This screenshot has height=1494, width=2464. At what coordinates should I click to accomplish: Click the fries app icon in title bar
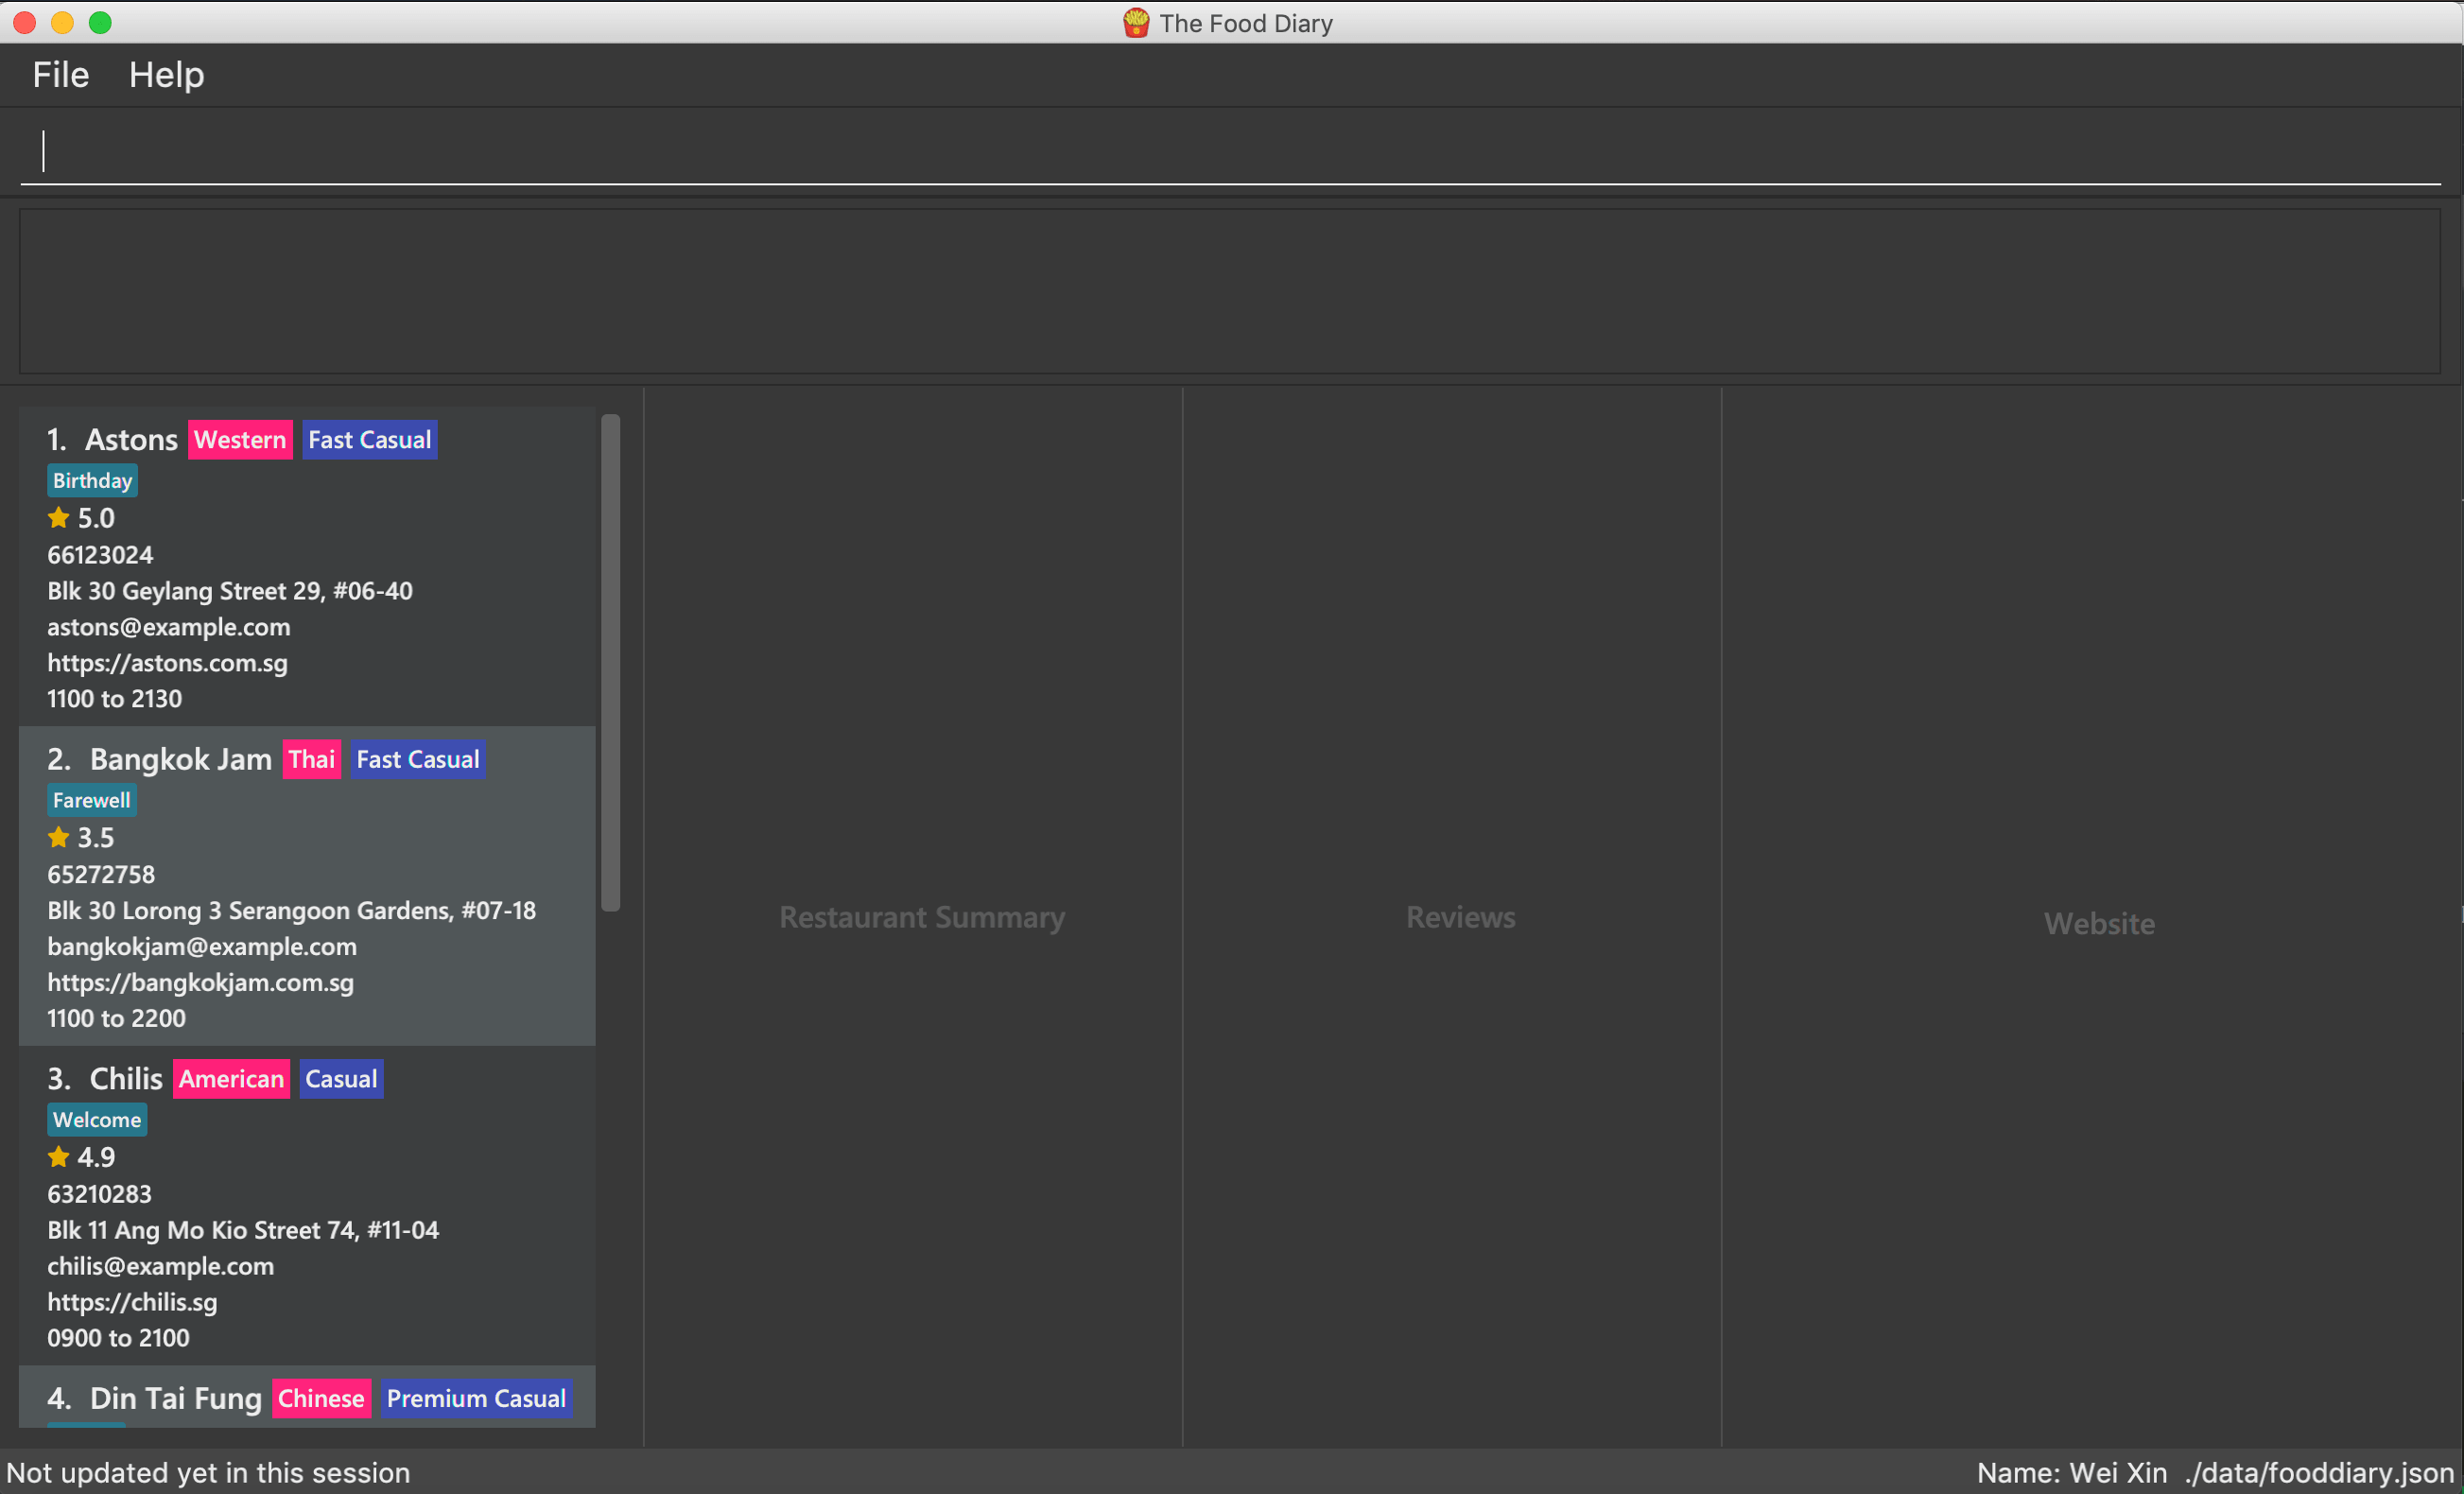point(1136,23)
